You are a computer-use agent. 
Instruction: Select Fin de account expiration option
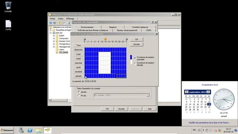79,96
